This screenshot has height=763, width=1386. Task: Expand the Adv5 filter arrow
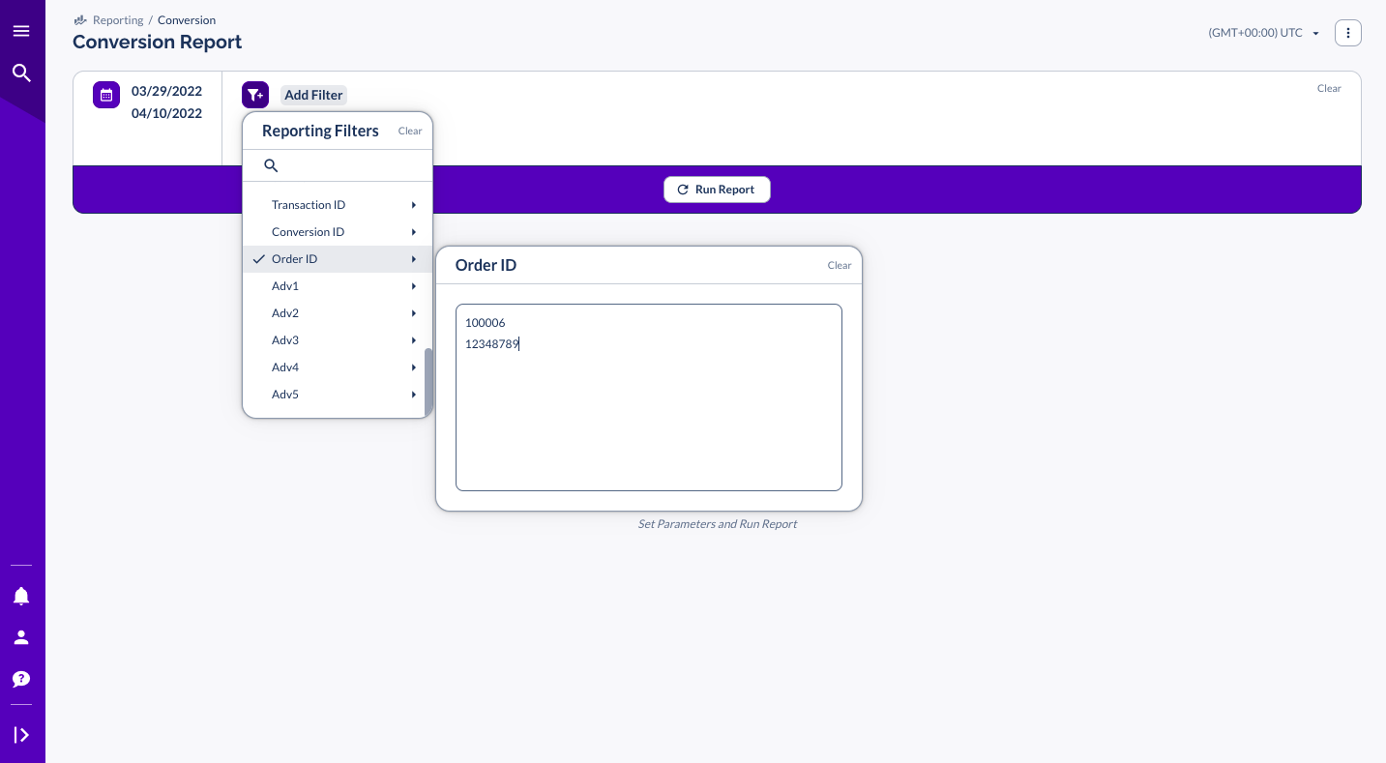click(x=413, y=395)
